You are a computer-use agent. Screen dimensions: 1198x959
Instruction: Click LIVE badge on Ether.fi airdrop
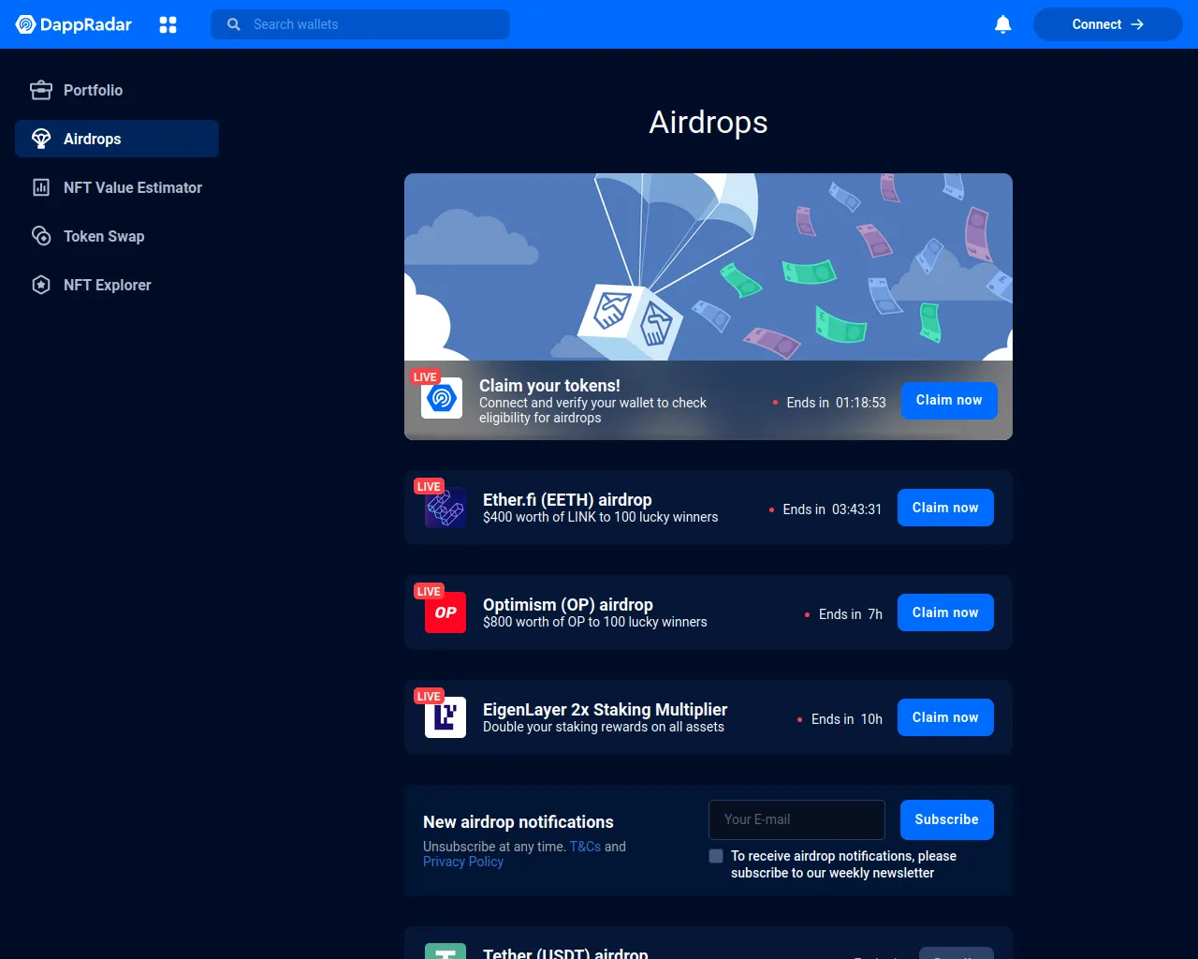tap(429, 486)
